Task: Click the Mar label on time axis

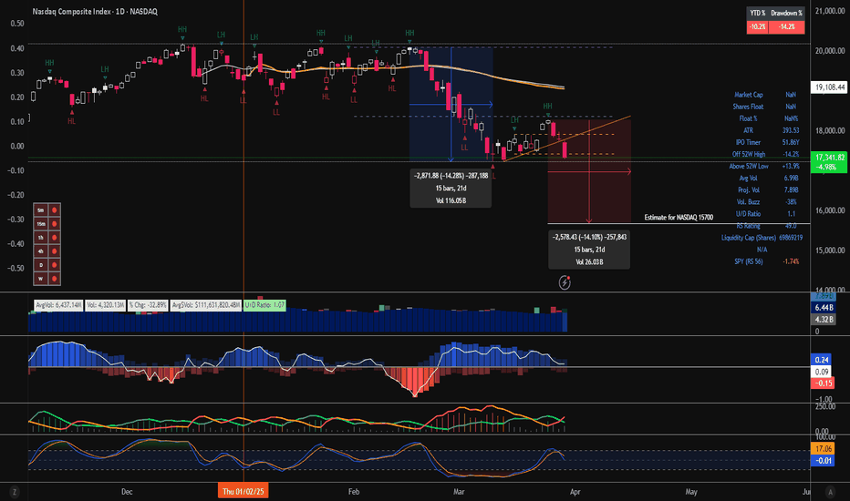Action: tap(459, 492)
